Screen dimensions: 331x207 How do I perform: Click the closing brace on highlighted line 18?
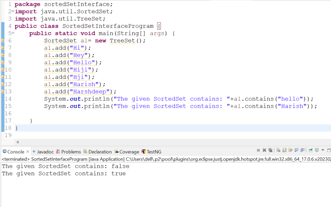click(x=16, y=128)
